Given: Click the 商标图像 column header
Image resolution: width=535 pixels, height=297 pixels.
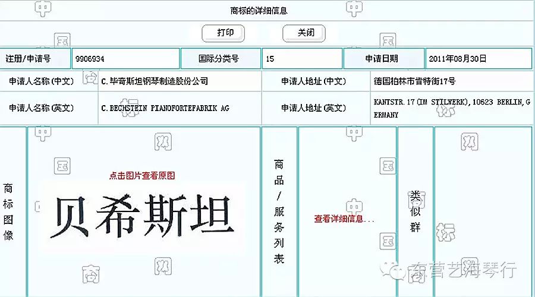Looking at the screenshot, I should click(x=8, y=211).
